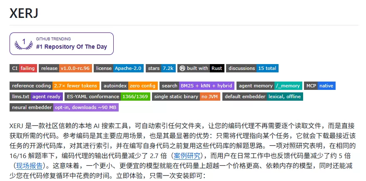Click the Rust logo in built with badge
Screen dimensions: 366x181
click(182, 68)
